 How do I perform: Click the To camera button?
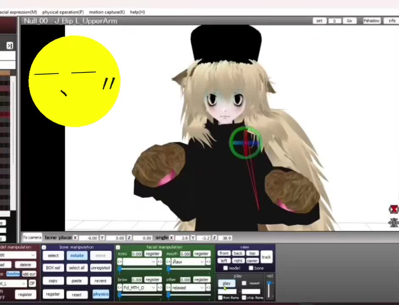pos(32,238)
